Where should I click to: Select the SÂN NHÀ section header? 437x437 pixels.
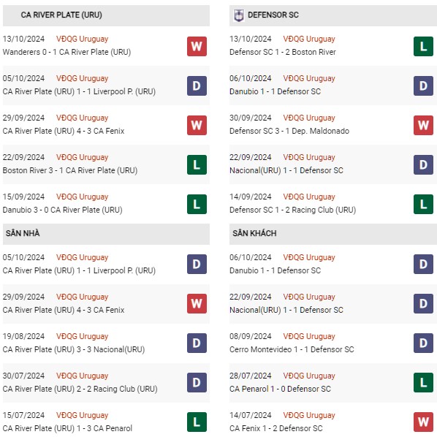[x=106, y=234]
